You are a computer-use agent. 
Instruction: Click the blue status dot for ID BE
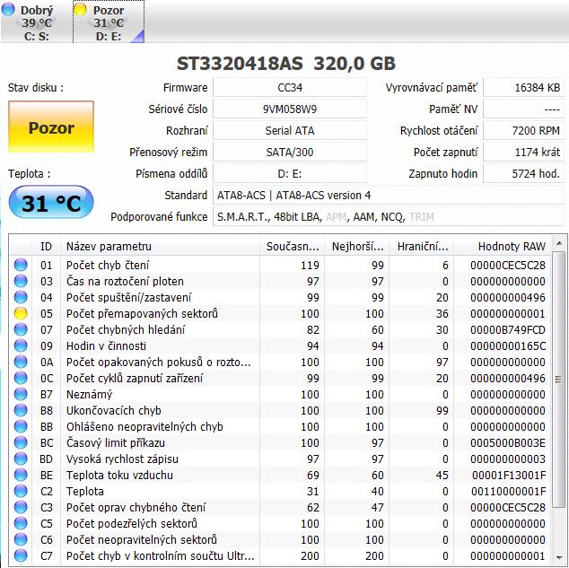[x=21, y=475]
